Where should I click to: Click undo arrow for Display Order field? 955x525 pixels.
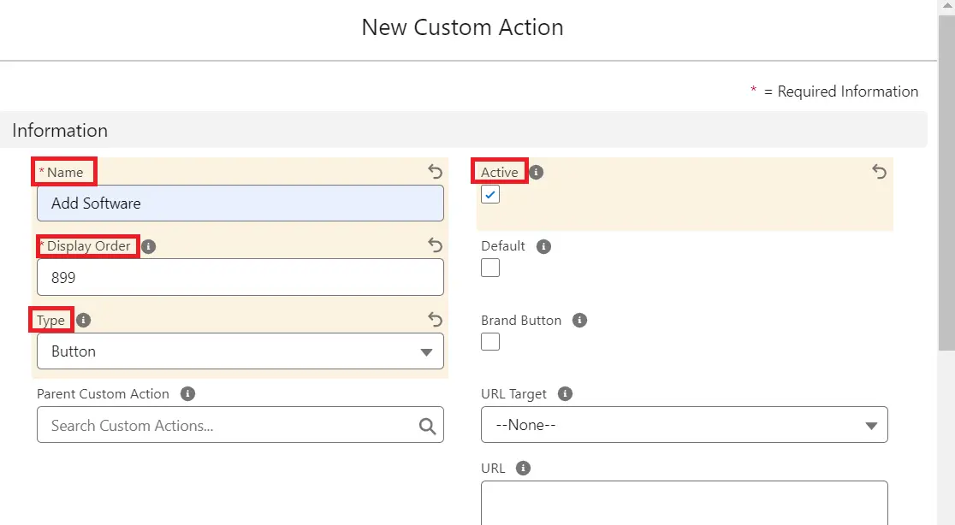click(435, 246)
